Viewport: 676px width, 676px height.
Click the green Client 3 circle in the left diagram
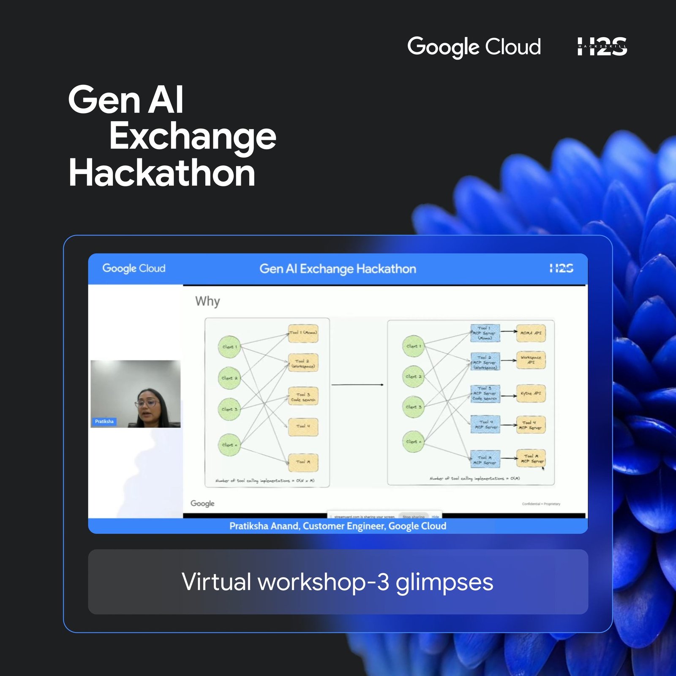pos(229,409)
